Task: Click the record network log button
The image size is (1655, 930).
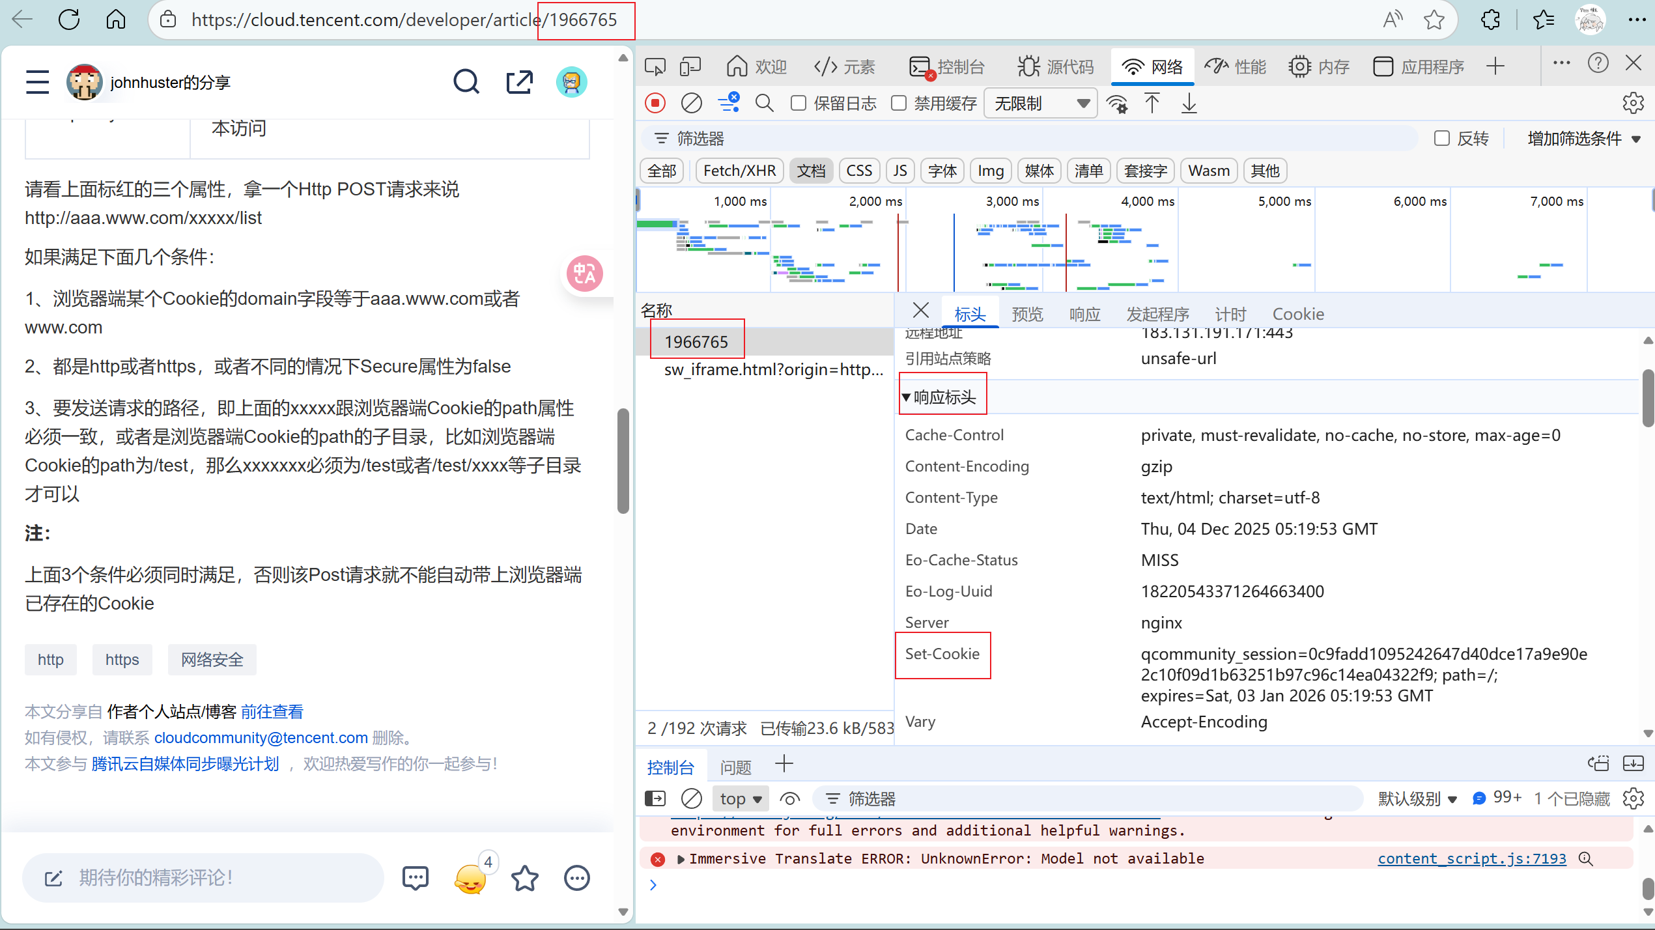Action: tap(655, 104)
